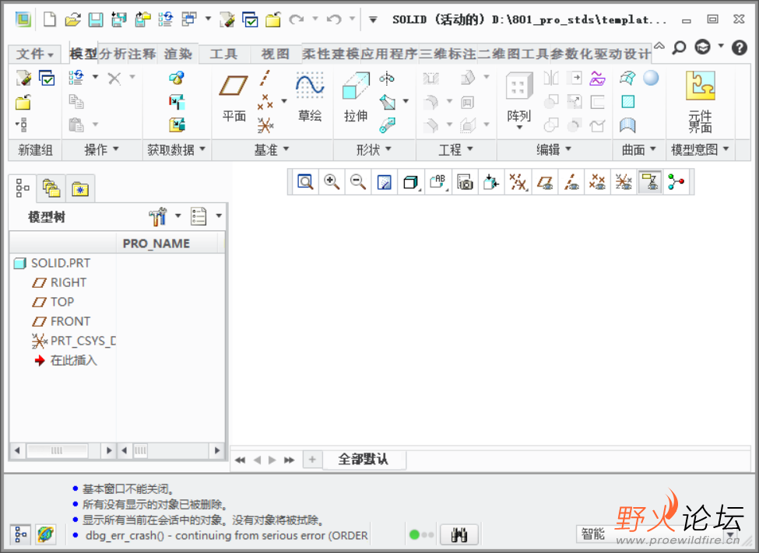Toggle coordinate system display in view toolbar
Viewport: 759px width, 553px height.
tap(624, 182)
